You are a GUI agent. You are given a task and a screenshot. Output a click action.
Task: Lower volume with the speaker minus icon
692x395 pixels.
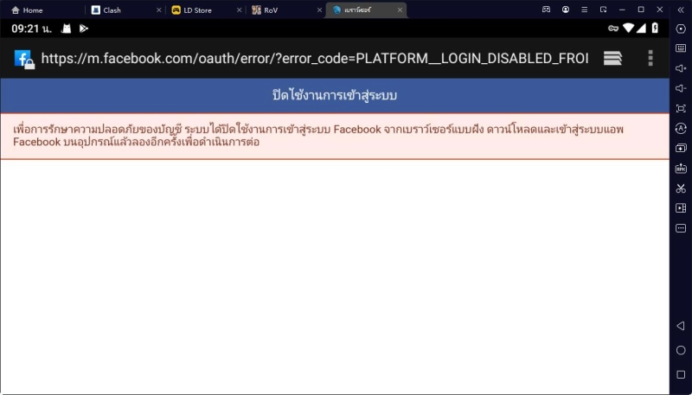[681, 88]
